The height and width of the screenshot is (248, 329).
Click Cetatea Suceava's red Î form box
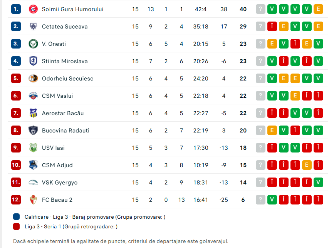(x=272, y=27)
